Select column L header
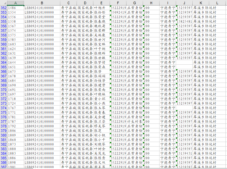Screen dimensions: 227x169 217,3
